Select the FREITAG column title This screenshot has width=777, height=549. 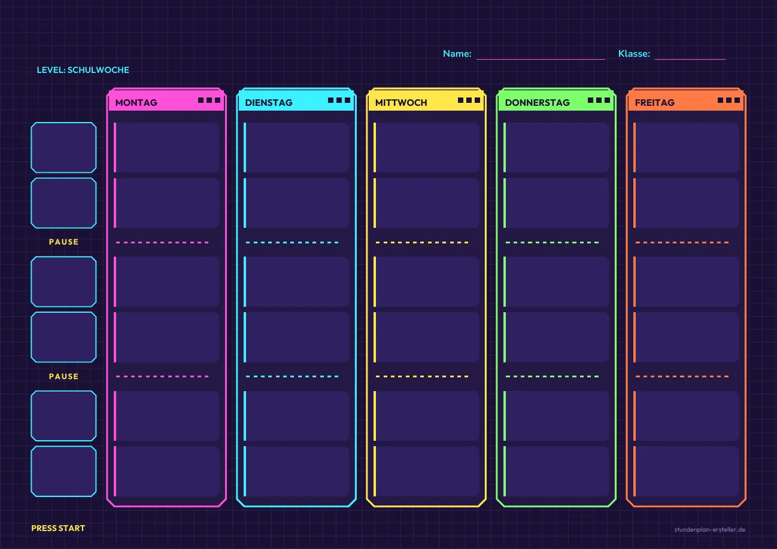click(x=654, y=103)
